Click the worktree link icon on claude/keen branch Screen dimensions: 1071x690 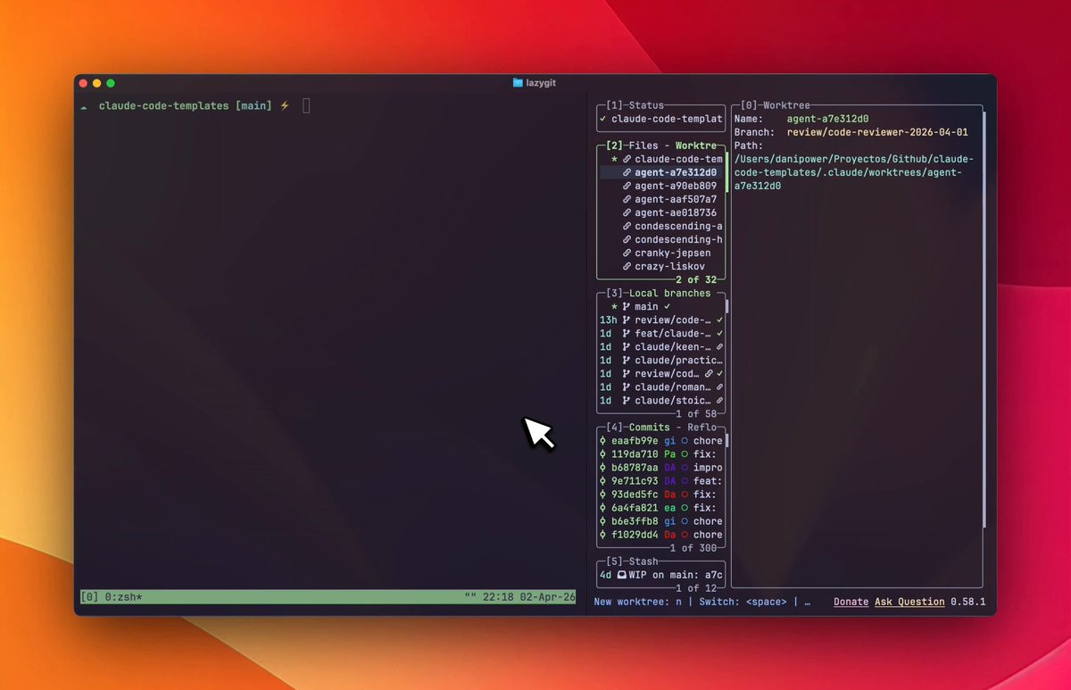coord(719,346)
